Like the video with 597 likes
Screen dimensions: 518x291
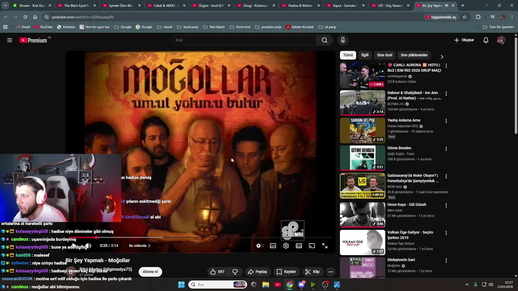coord(217,272)
